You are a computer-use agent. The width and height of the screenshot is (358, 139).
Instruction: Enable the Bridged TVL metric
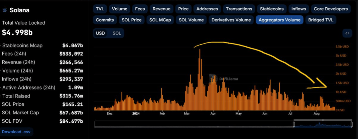coord(321,20)
